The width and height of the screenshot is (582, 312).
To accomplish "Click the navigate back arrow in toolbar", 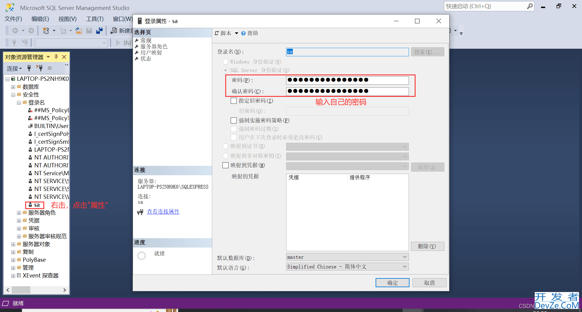I will coord(15,31).
